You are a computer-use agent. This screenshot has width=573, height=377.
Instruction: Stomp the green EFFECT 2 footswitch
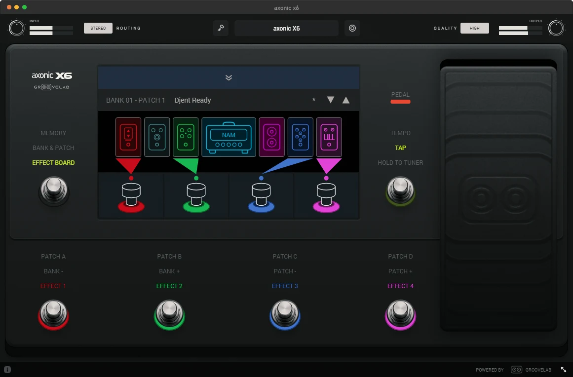coord(169,315)
